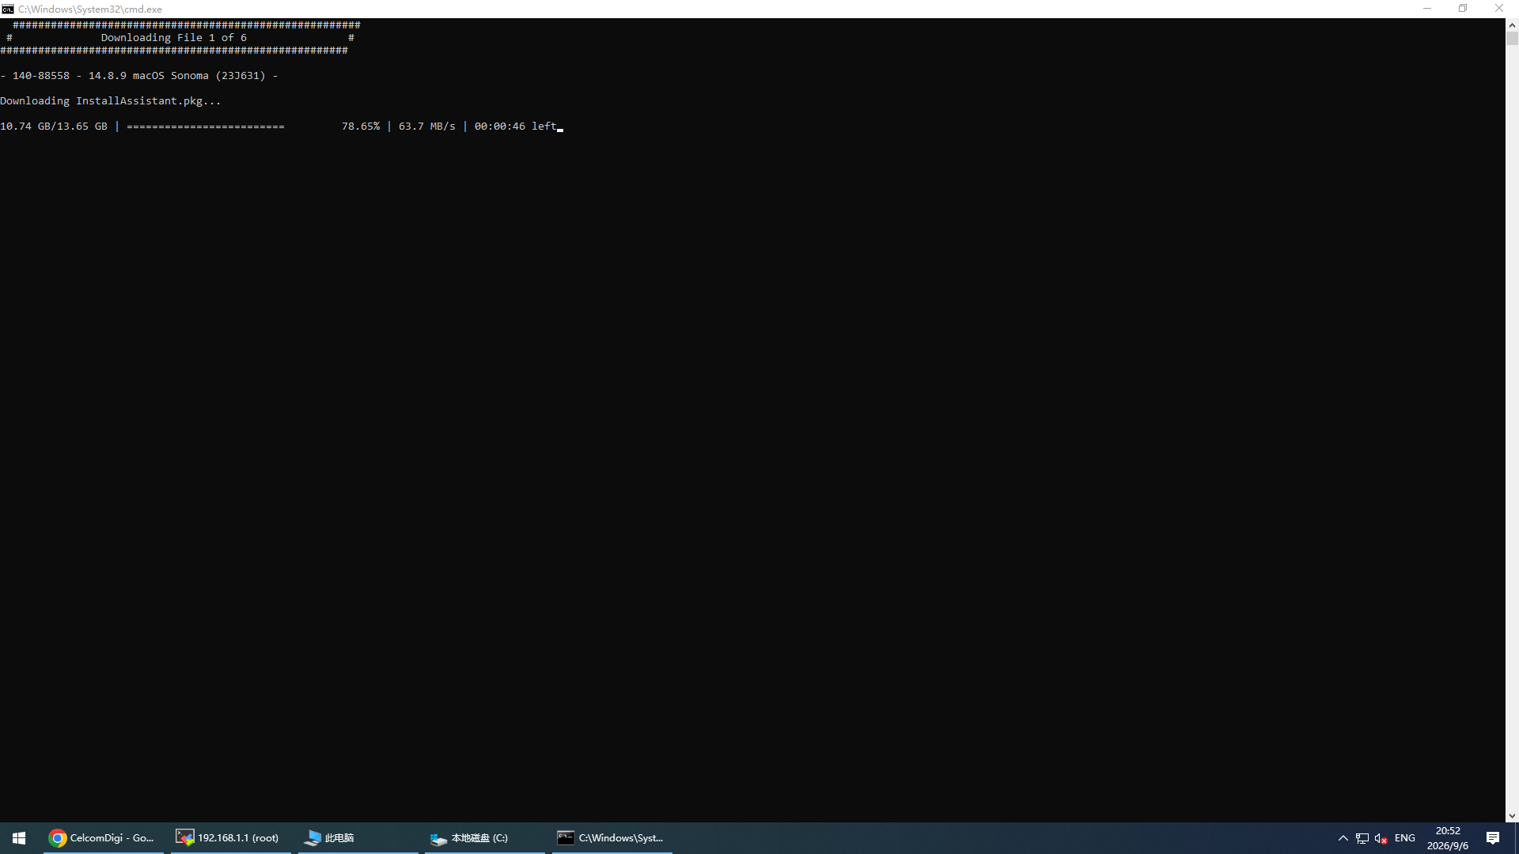
Task: Minimize the cmd.exe window
Action: pos(1427,9)
